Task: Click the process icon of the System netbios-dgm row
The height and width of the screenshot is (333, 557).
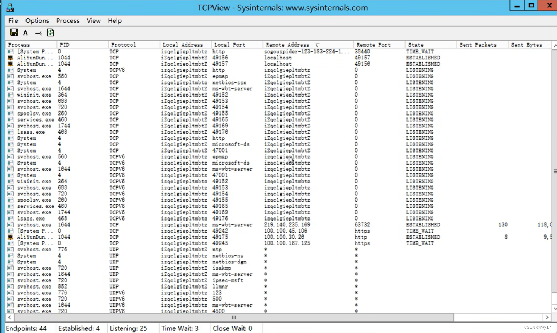Action: coord(10,262)
